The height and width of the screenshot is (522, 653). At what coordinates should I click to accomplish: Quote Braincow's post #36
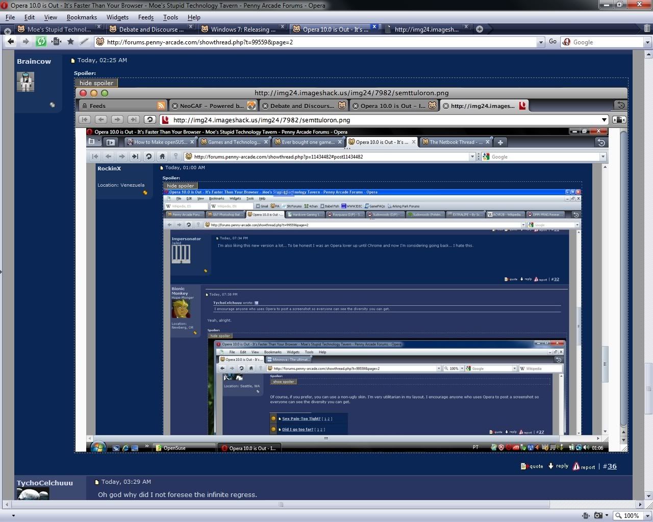[532, 466]
